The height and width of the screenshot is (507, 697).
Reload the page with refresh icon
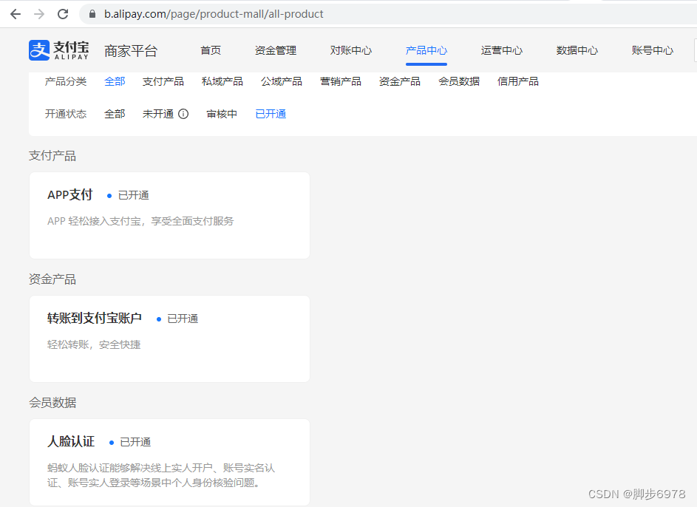coord(63,14)
